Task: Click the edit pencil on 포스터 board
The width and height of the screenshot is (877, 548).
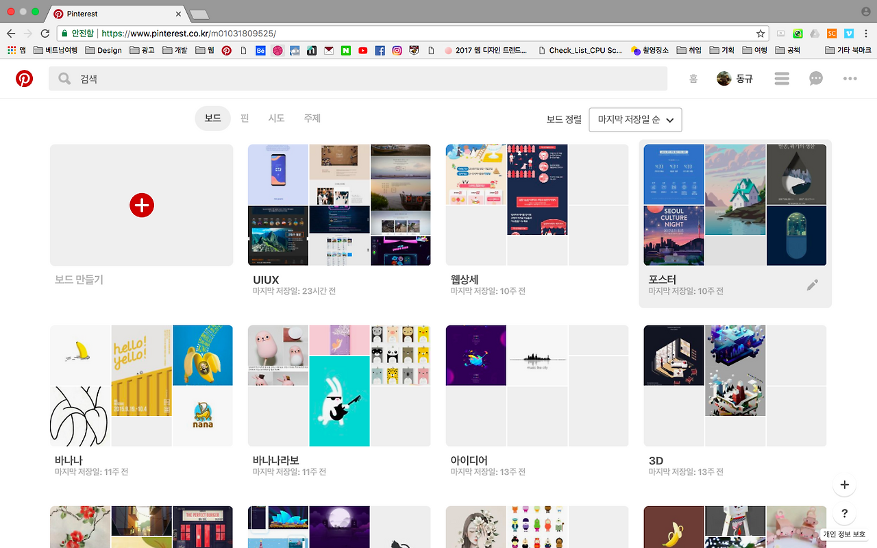Action: point(812,284)
